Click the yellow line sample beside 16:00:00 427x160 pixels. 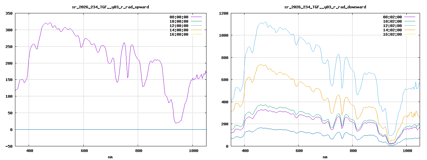click(196, 34)
